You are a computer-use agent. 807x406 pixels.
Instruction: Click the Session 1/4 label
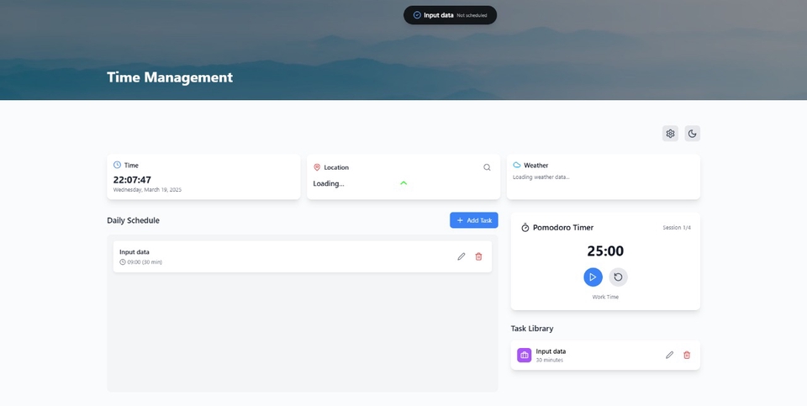pos(677,228)
